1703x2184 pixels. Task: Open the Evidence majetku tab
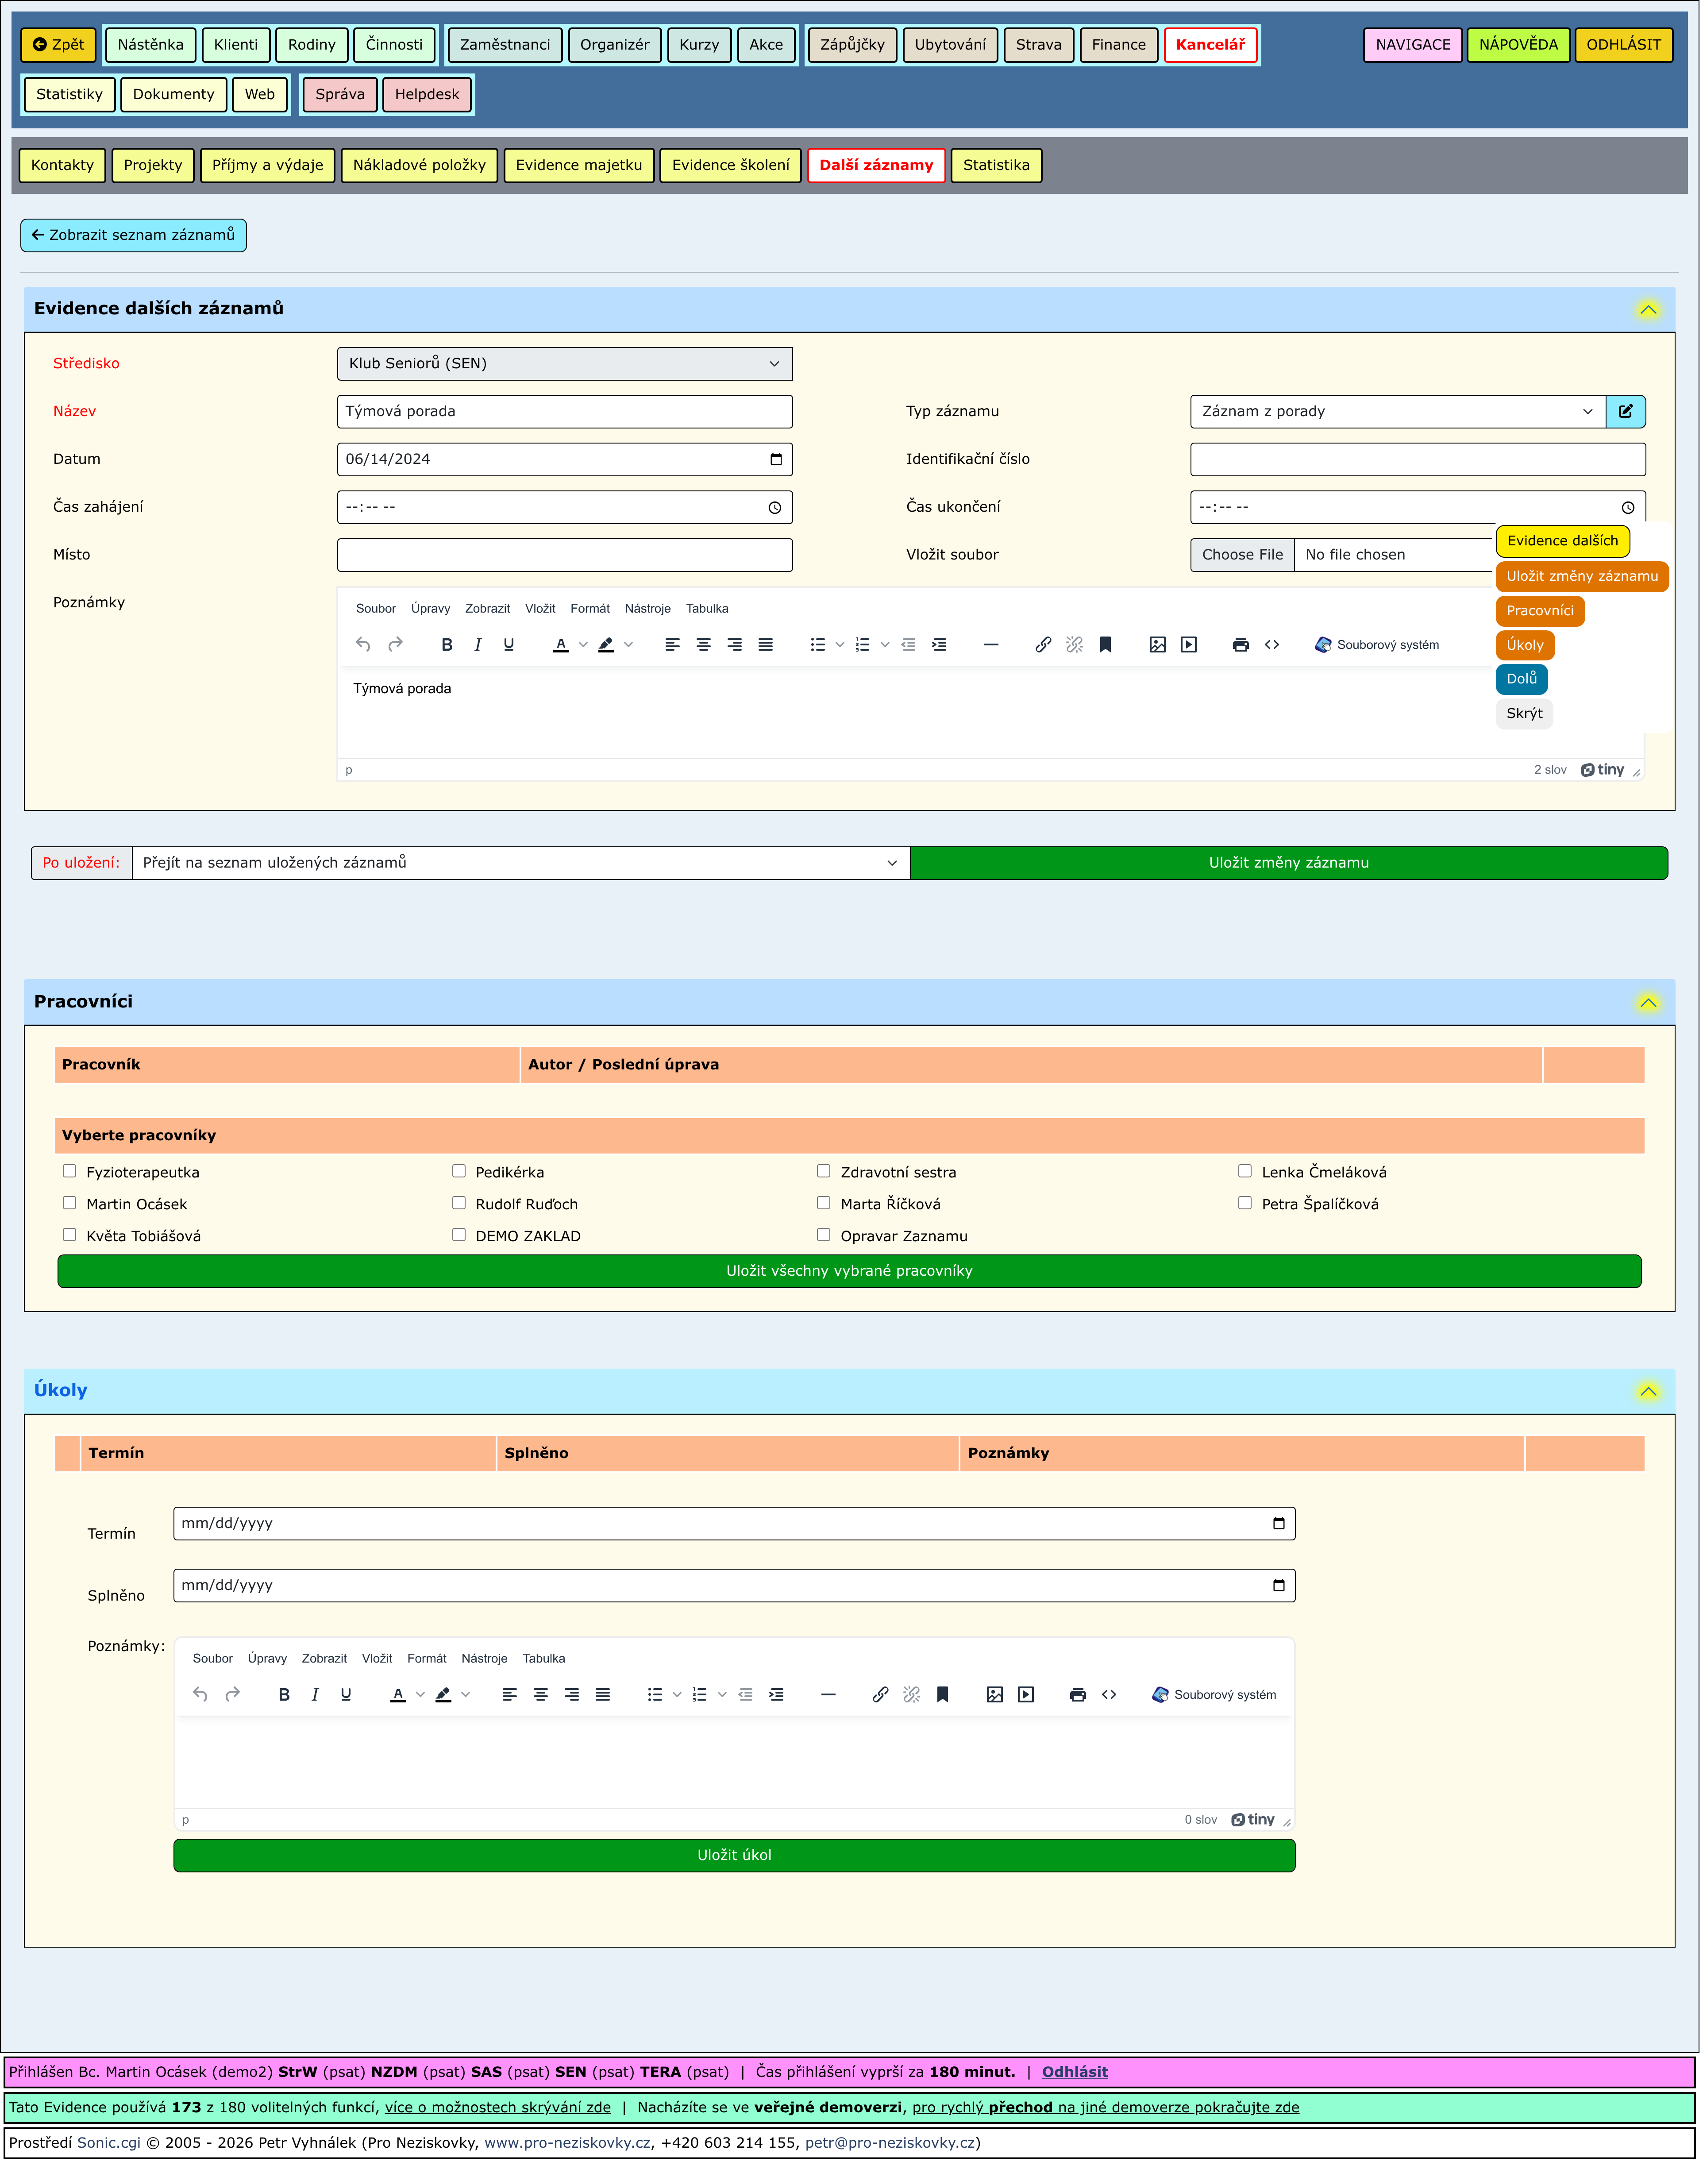[579, 165]
